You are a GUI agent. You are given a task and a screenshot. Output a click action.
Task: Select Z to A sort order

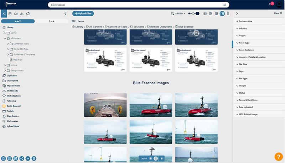point(51,21)
